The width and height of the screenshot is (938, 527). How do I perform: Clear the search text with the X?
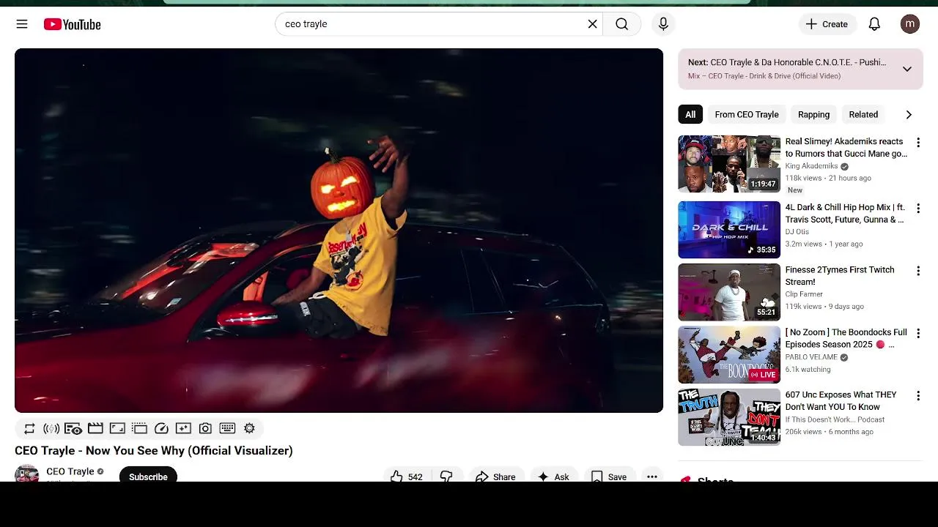592,24
